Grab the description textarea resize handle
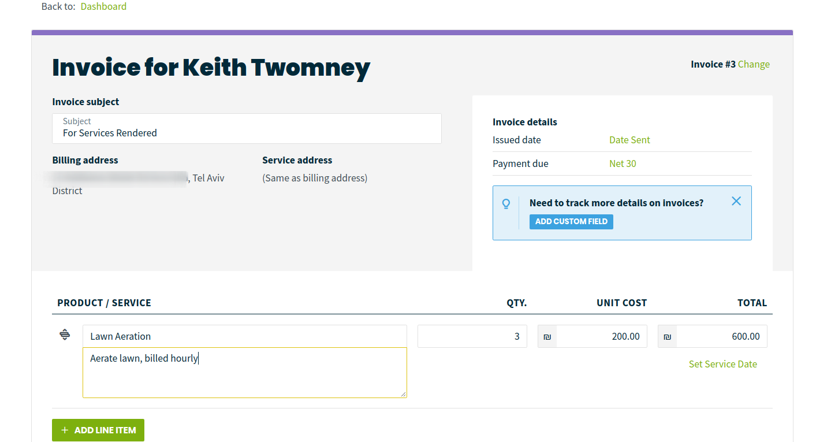This screenshot has width=816, height=442. (404, 395)
